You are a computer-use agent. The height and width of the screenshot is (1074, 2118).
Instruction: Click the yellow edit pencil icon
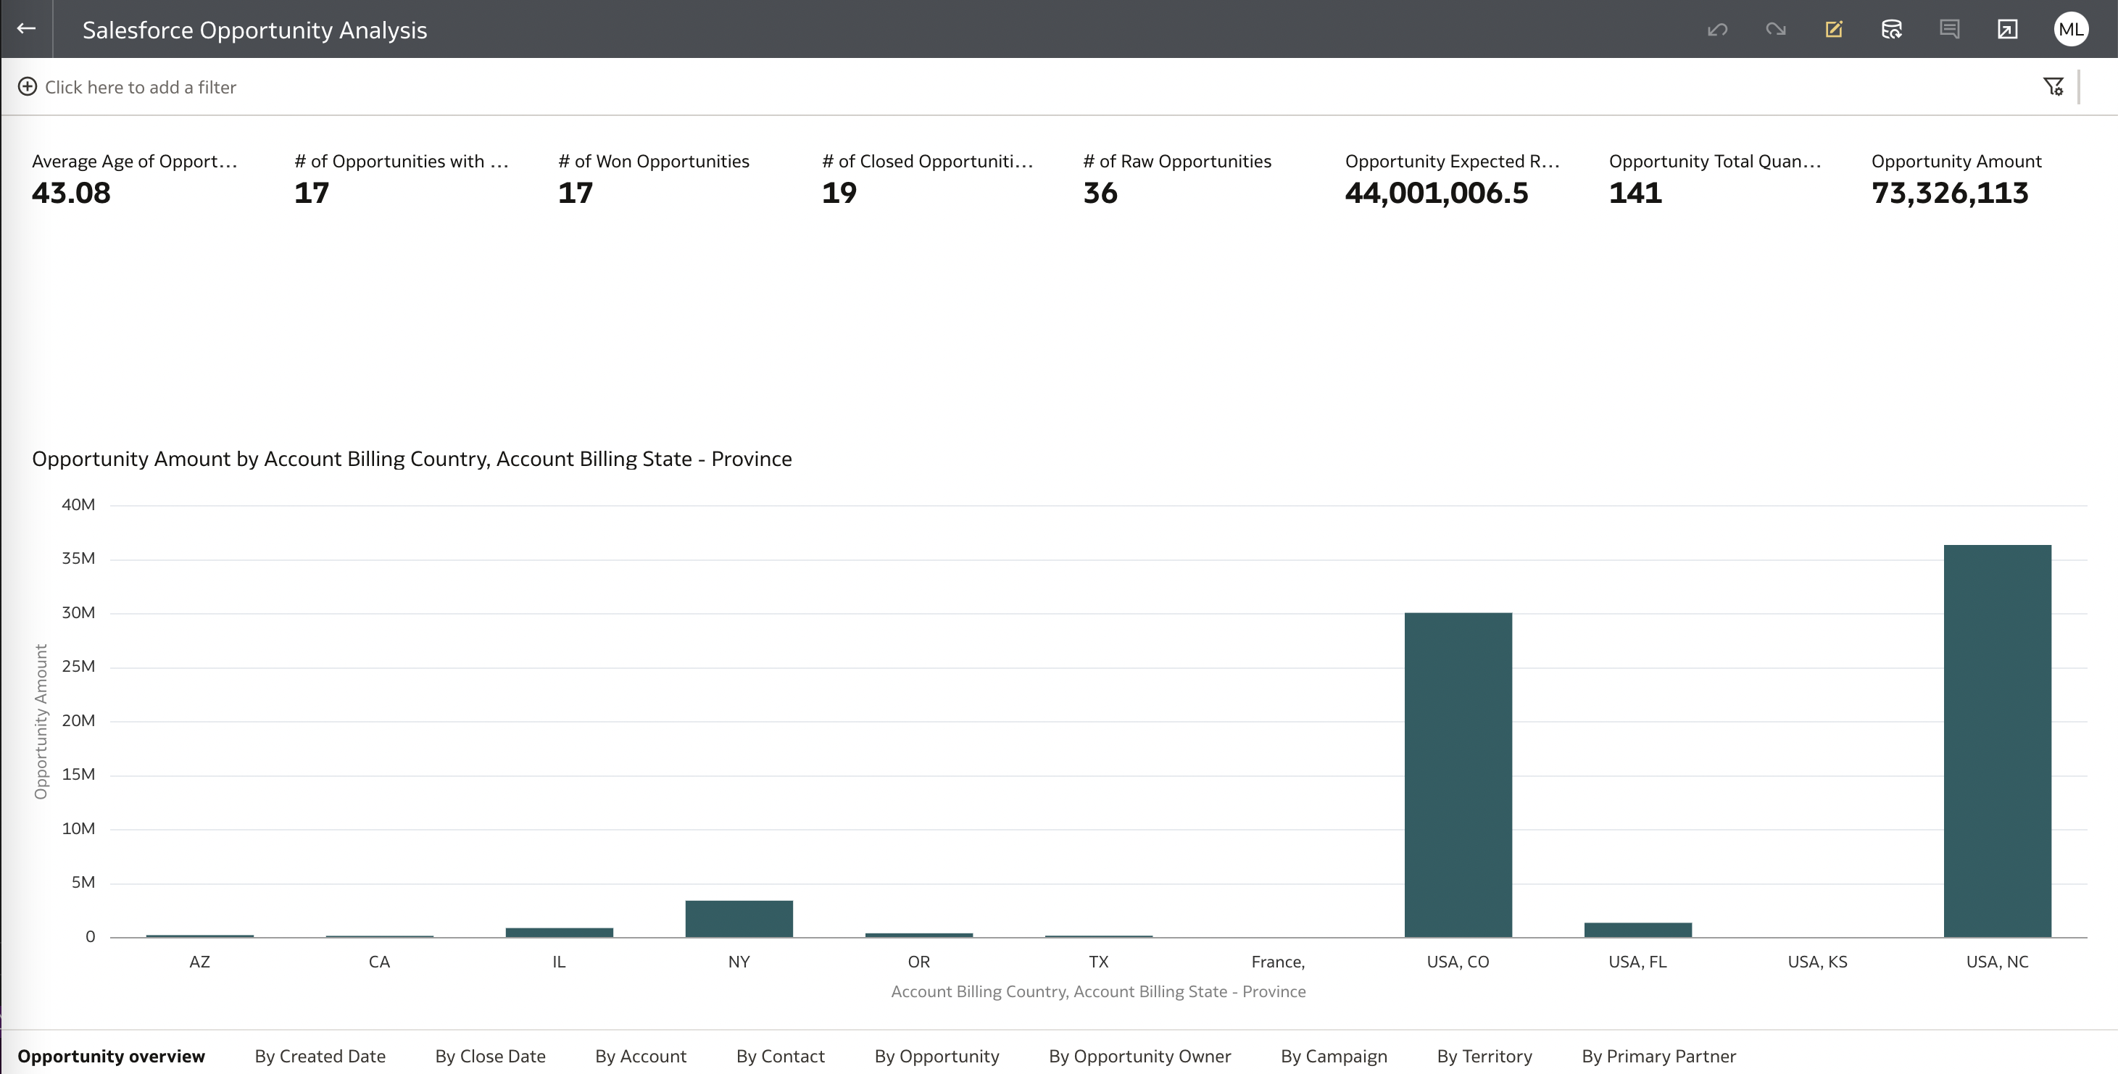(1834, 30)
